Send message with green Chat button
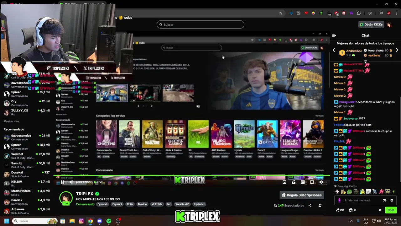Viewport: 401px width, 226px height. 391,210
